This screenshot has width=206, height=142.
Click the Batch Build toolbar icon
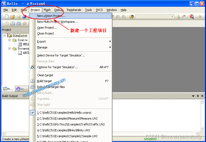(24, 23)
